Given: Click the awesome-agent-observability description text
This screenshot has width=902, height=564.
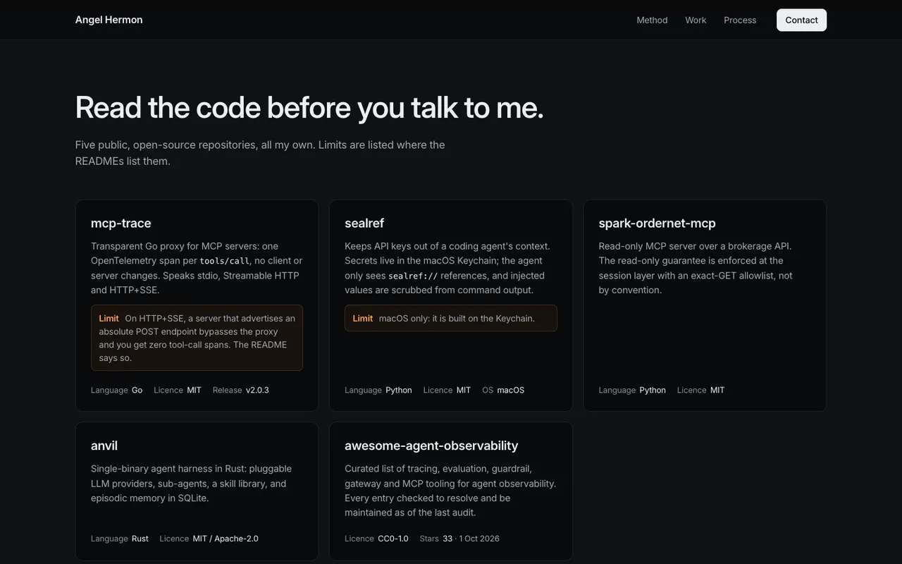Looking at the screenshot, I should point(450,491).
